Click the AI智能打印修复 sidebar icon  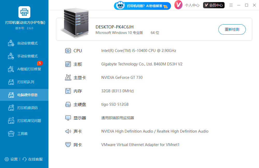11,69
